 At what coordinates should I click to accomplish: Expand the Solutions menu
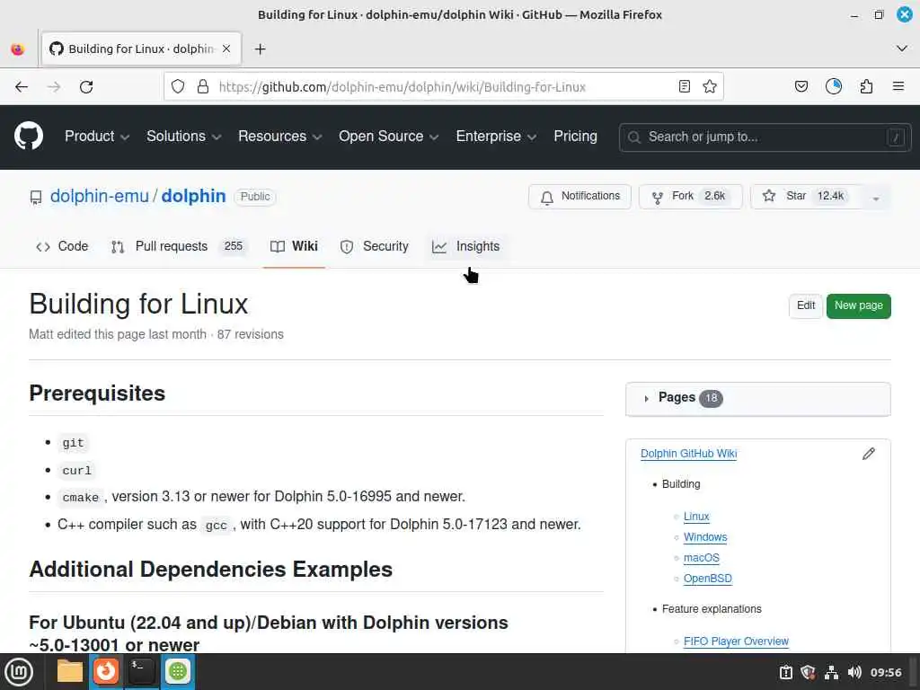click(183, 137)
